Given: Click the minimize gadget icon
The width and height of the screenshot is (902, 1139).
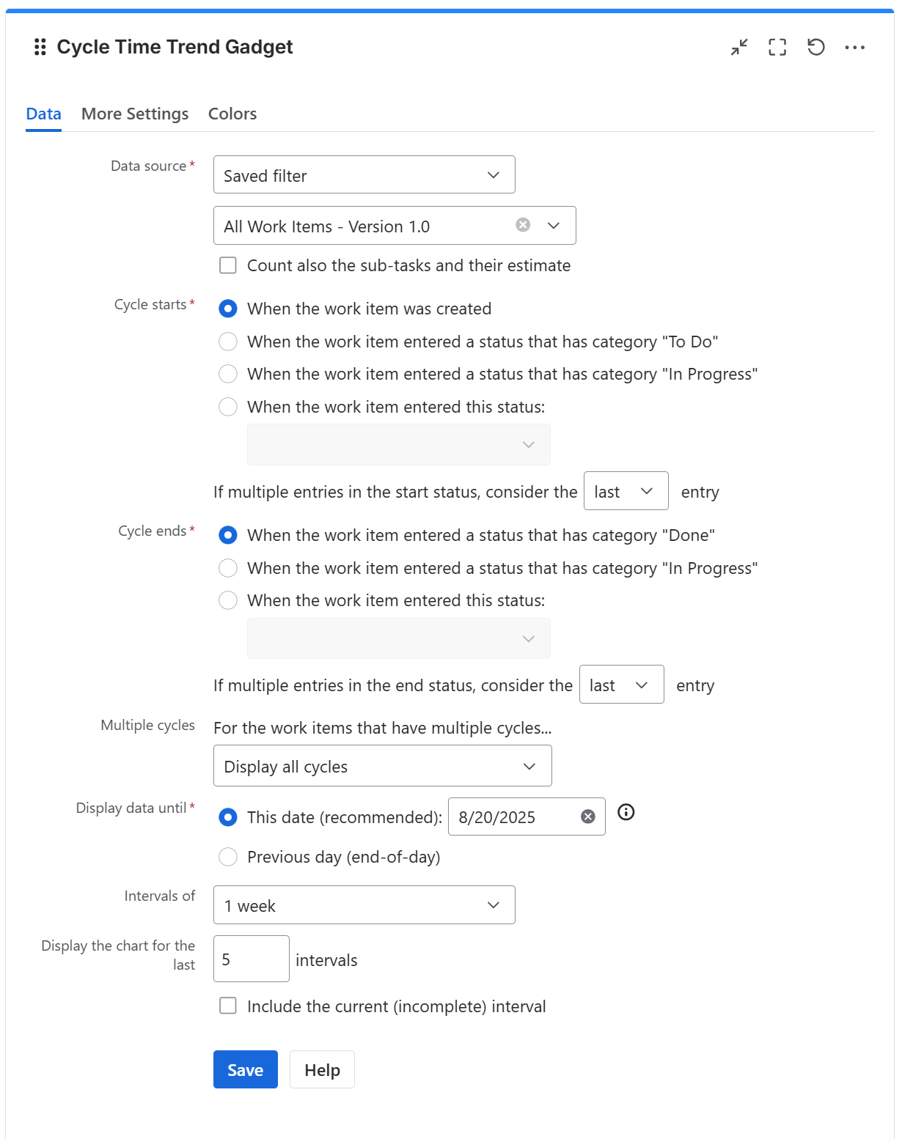Looking at the screenshot, I should [738, 47].
